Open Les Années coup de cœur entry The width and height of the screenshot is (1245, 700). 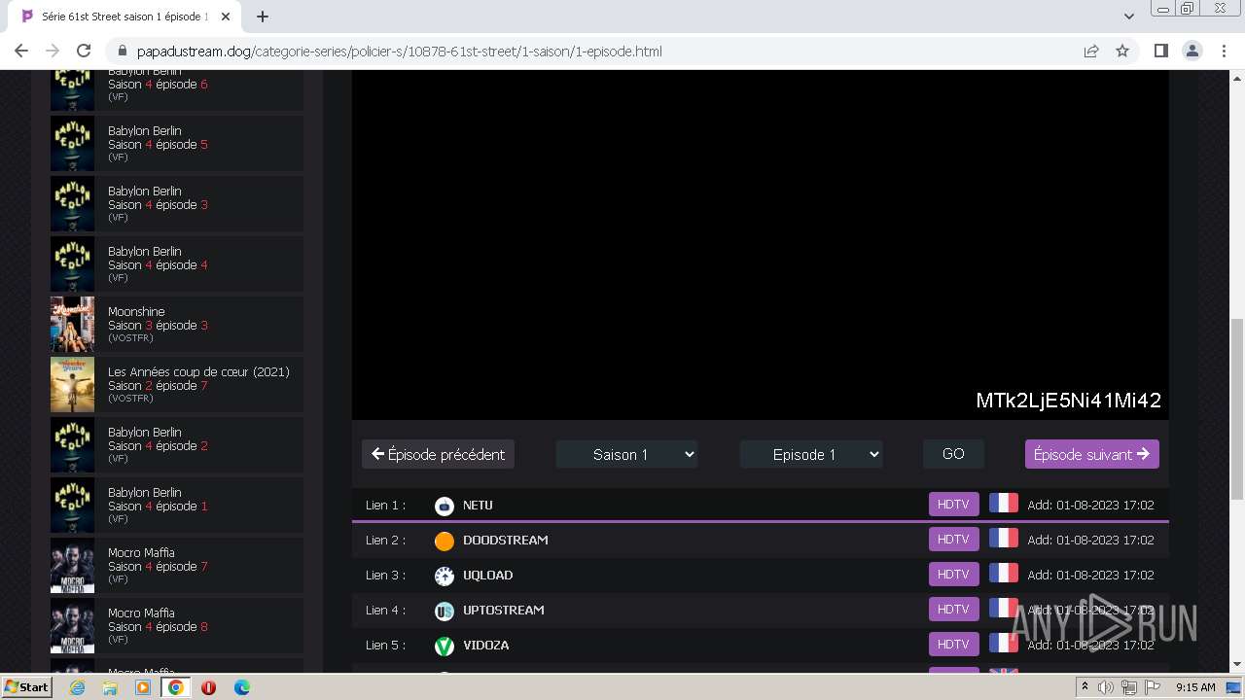click(x=177, y=384)
